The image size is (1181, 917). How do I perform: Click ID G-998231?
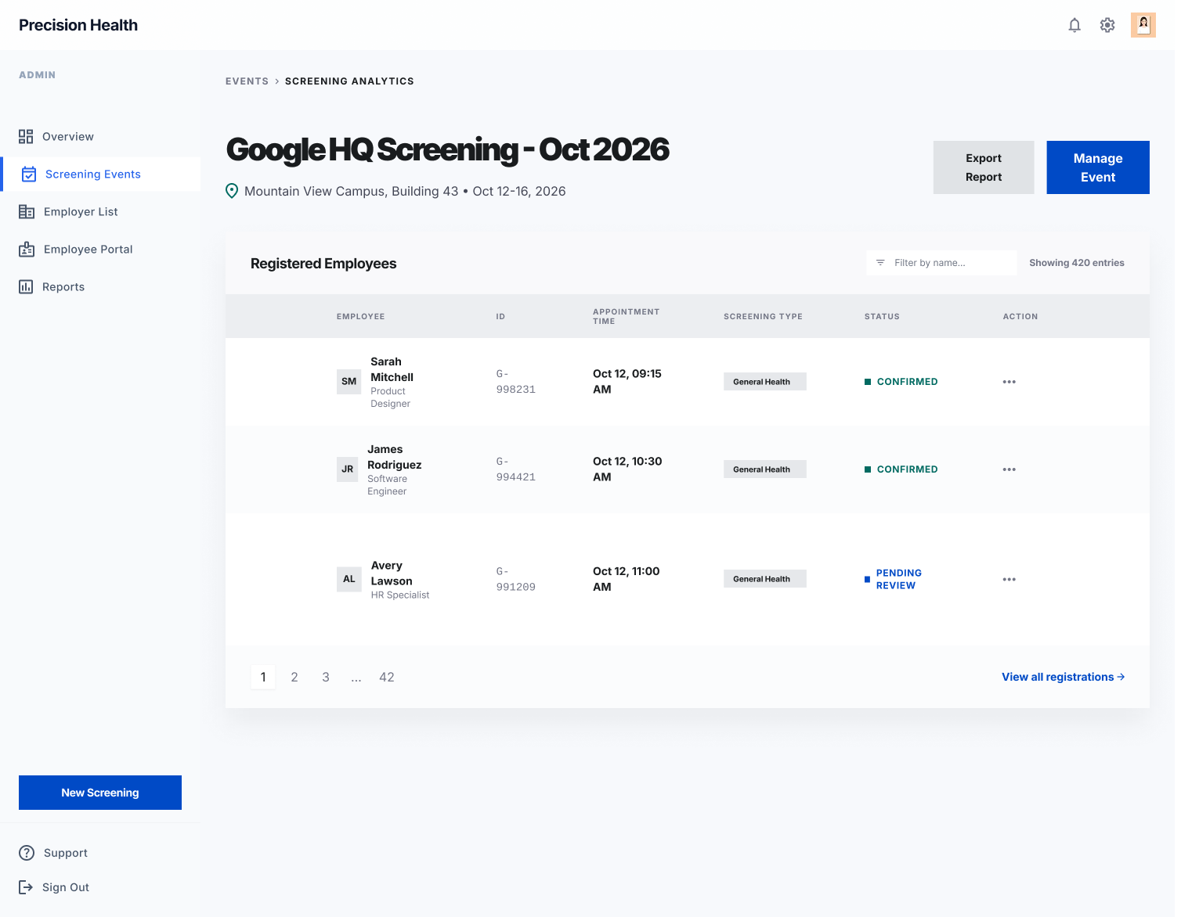tap(515, 382)
